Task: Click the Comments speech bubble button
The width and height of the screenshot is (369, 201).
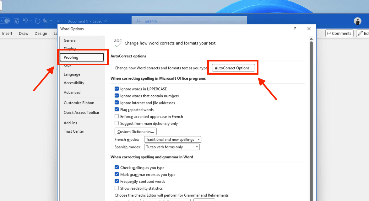Action: [339, 33]
